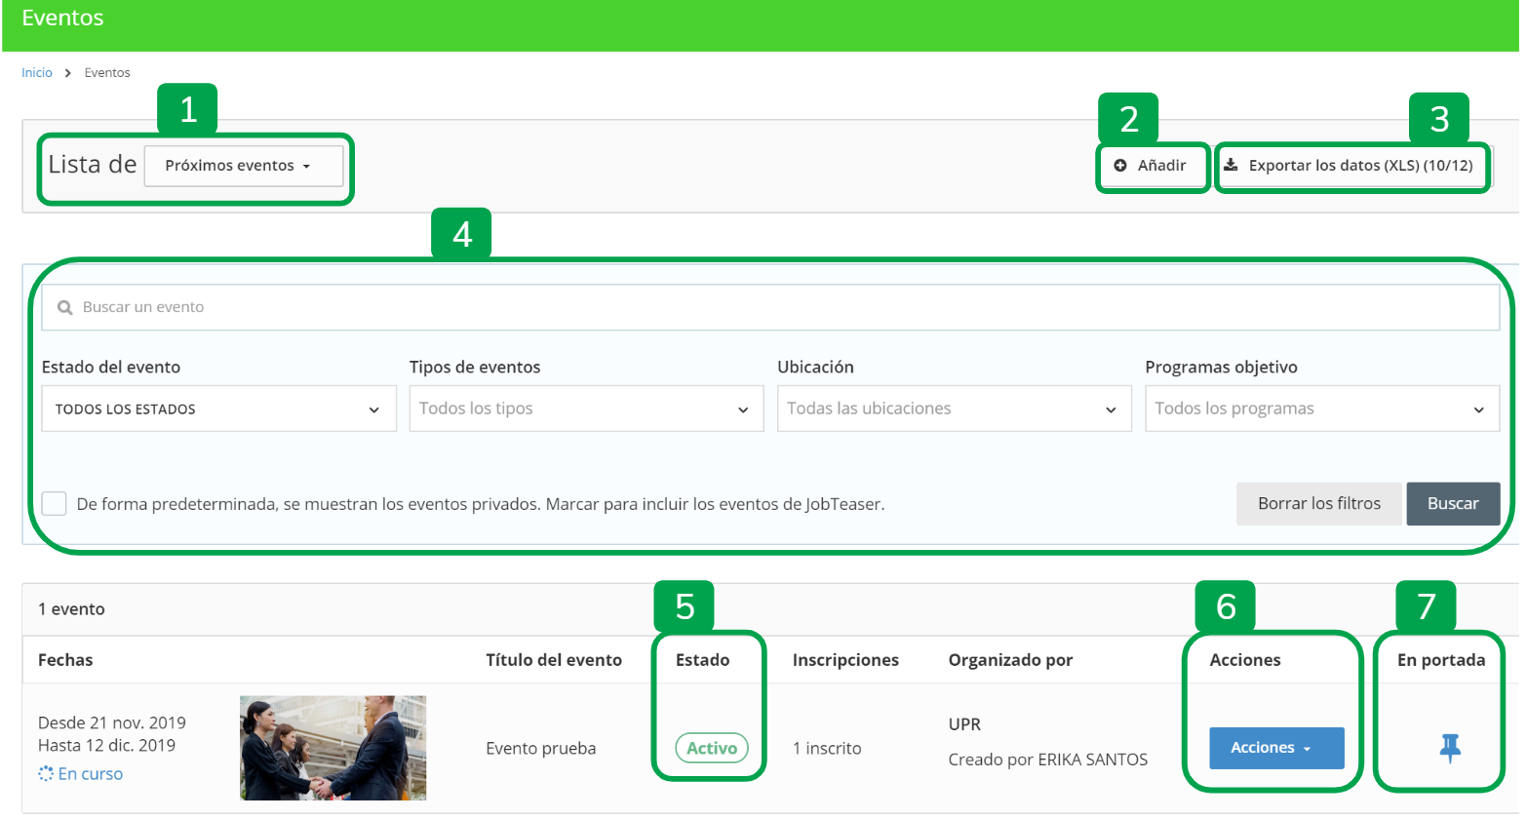Screen dimensions: 1526x819
Task: Click the Evento prueba event title
Action: click(541, 749)
